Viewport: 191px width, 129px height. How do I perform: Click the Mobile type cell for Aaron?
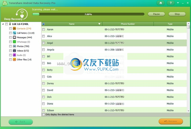(170, 29)
